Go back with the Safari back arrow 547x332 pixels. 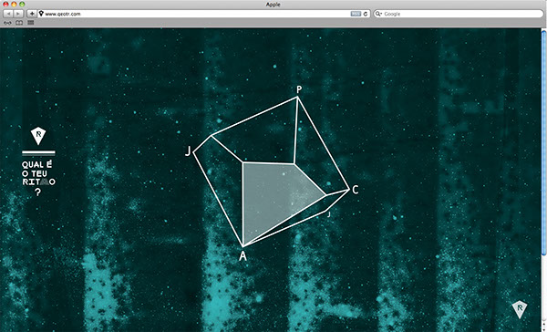[8, 14]
